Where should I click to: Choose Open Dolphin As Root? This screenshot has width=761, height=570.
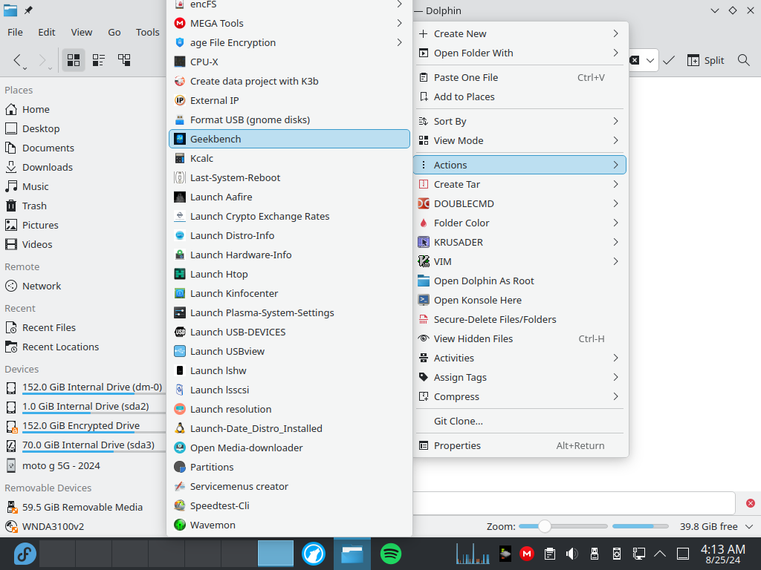(519, 281)
